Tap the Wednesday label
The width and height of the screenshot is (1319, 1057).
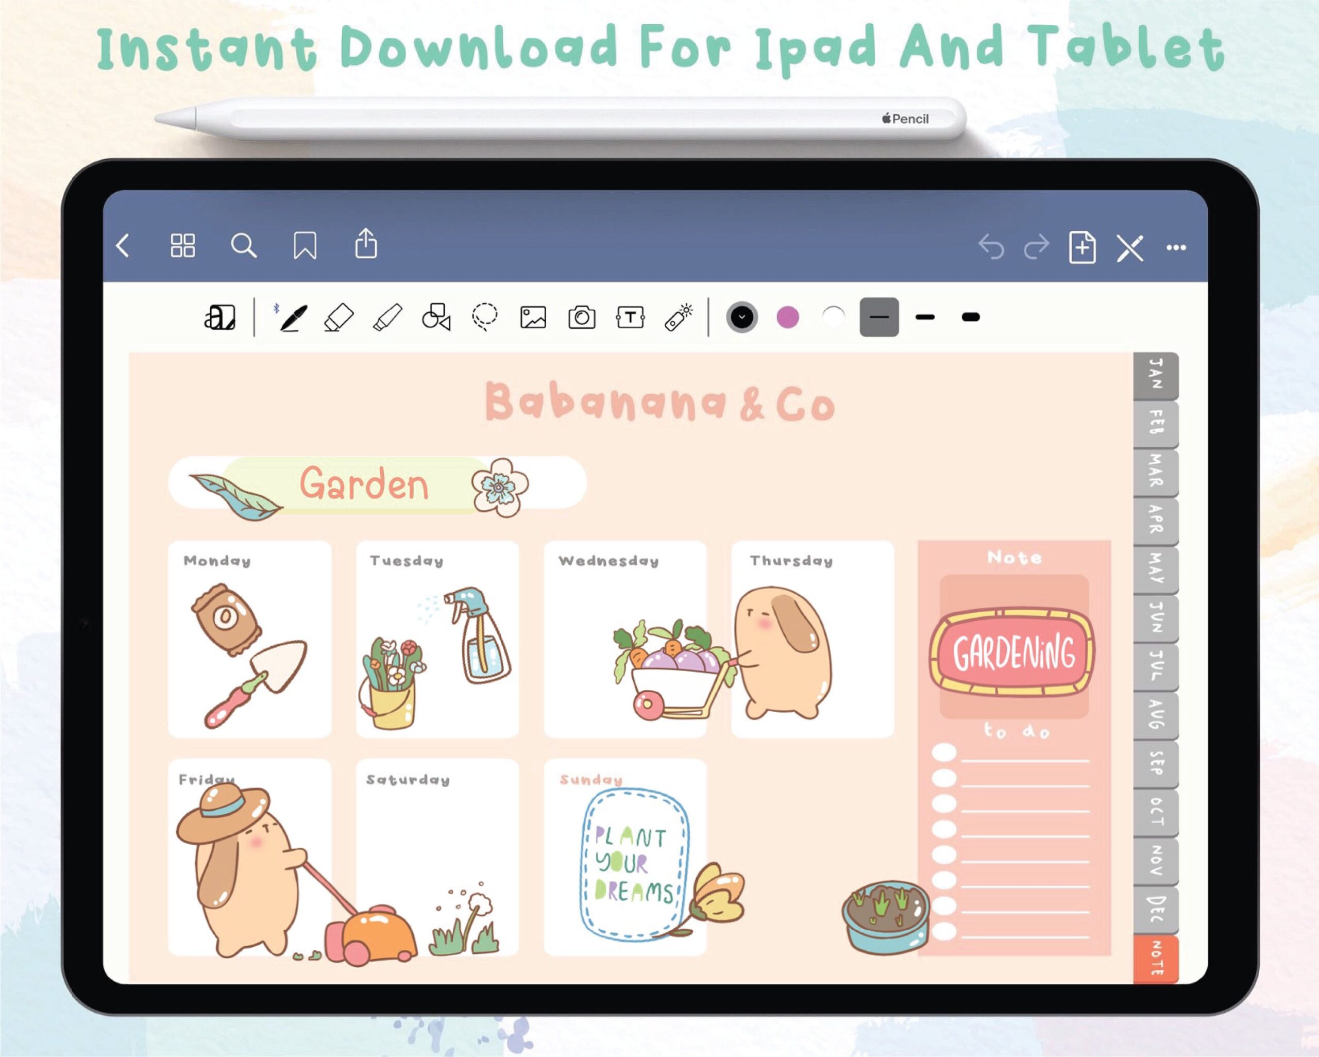coord(608,561)
